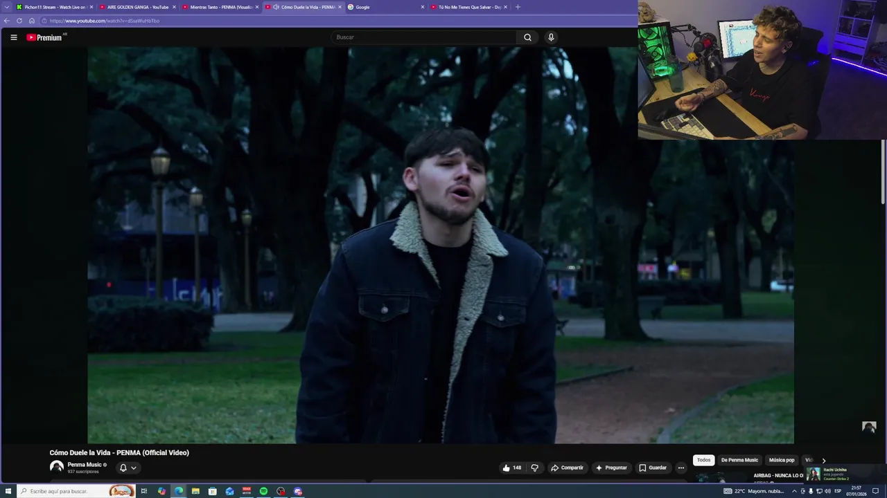The width and height of the screenshot is (887, 498).
Task: Open AIRBAG - NUNCA LO O suggested video
Action: pos(778,476)
